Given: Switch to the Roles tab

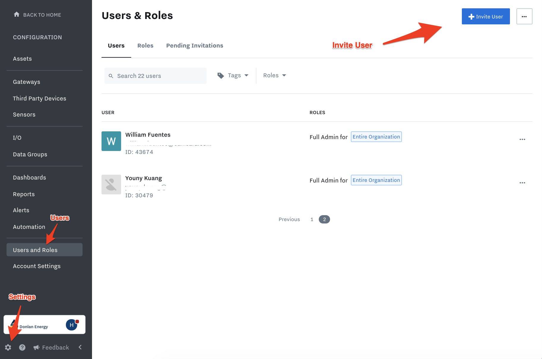Looking at the screenshot, I should pos(145,45).
